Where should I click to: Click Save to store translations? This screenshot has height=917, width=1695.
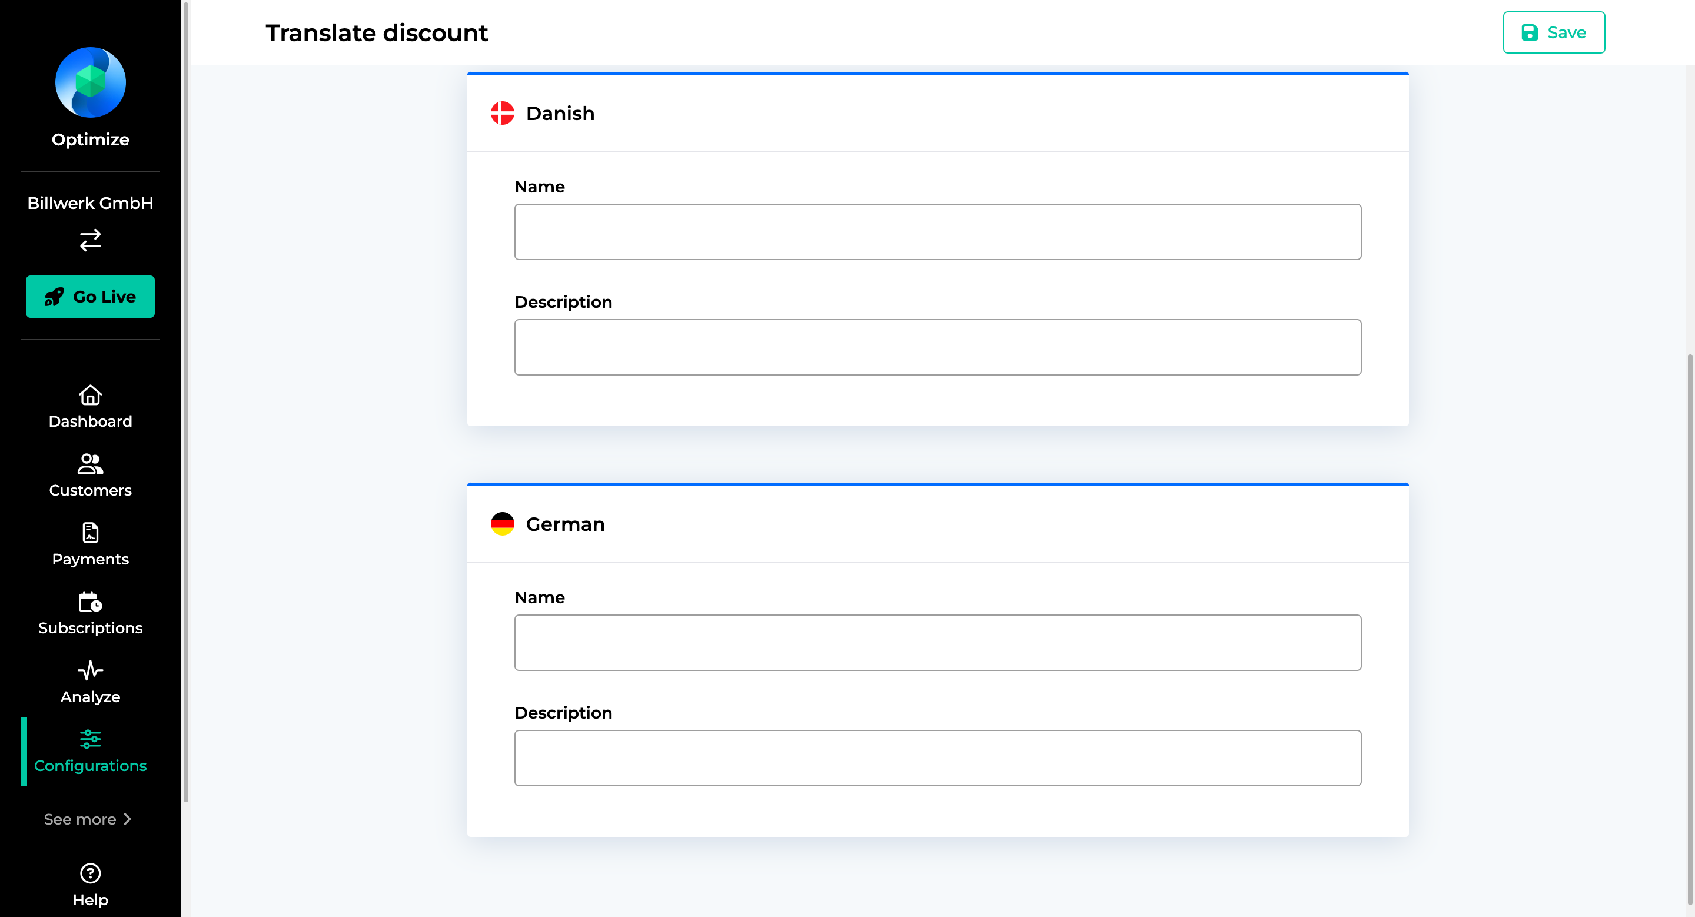1555,33
